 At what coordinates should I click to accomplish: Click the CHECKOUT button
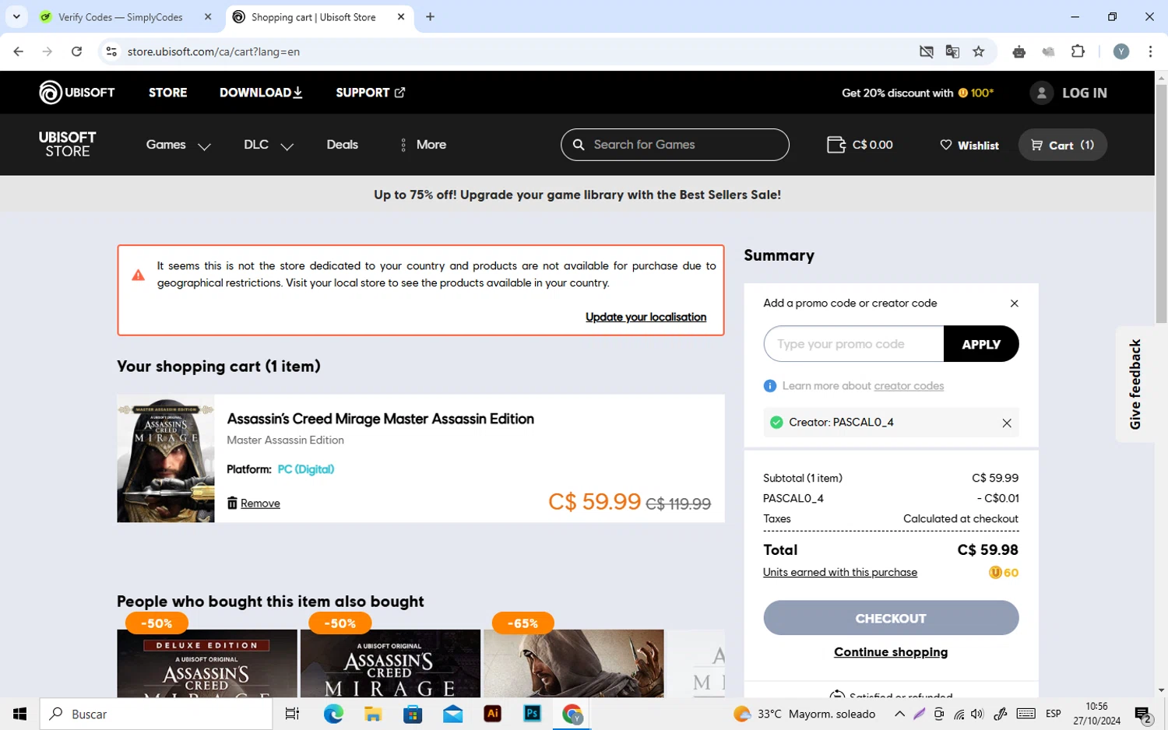point(891,618)
